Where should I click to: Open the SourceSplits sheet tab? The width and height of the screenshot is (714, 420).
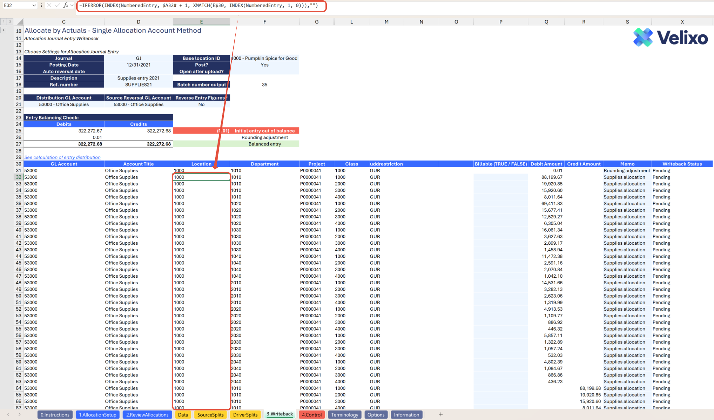[x=210, y=415]
